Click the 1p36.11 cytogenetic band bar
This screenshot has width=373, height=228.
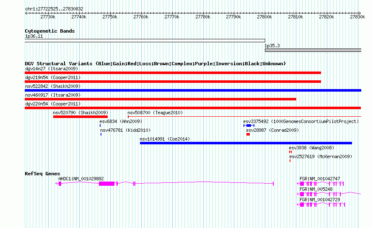coord(145,41)
